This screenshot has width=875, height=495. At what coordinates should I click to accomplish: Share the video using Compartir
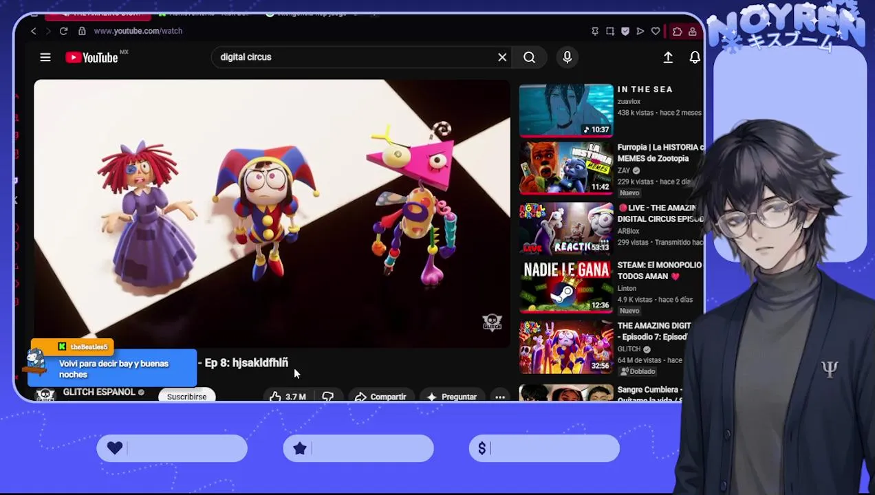coord(380,397)
